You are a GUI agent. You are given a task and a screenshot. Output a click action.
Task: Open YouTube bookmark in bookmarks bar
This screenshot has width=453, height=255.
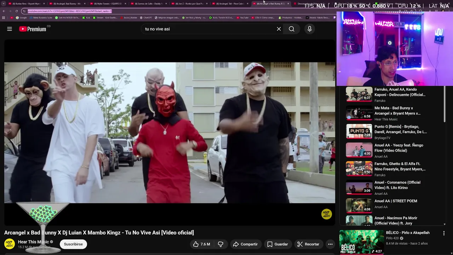[x=242, y=18]
